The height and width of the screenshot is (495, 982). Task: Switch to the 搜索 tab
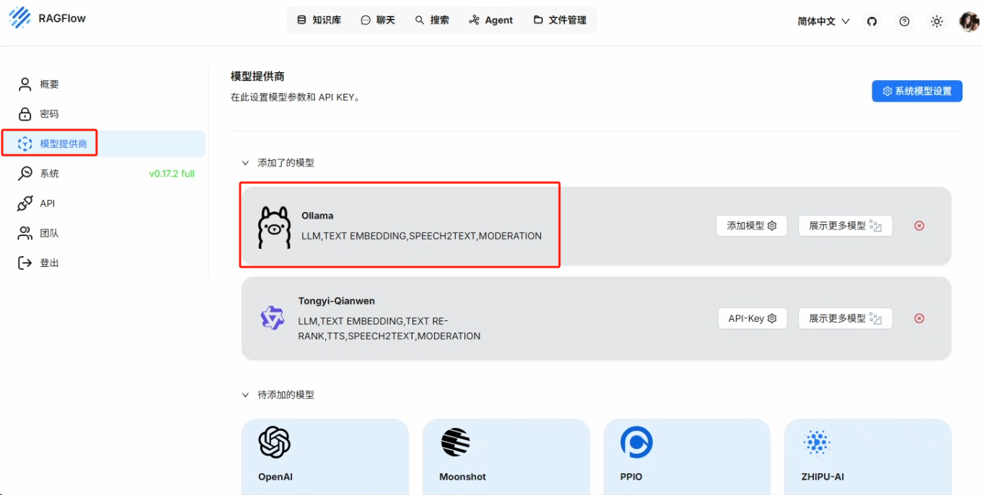pyautogui.click(x=432, y=20)
